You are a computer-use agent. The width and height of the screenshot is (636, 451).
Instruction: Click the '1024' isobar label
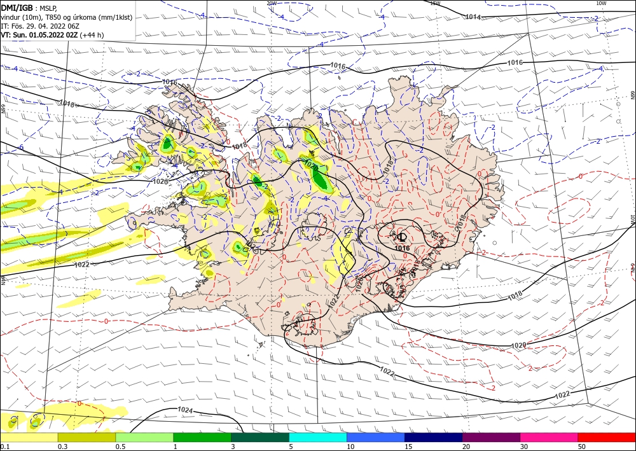pyautogui.click(x=185, y=410)
